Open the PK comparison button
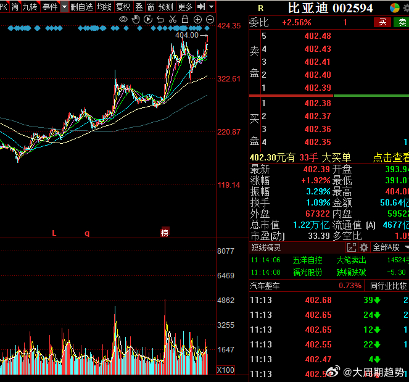Screen dimensions: 409x382 click(4, 7)
